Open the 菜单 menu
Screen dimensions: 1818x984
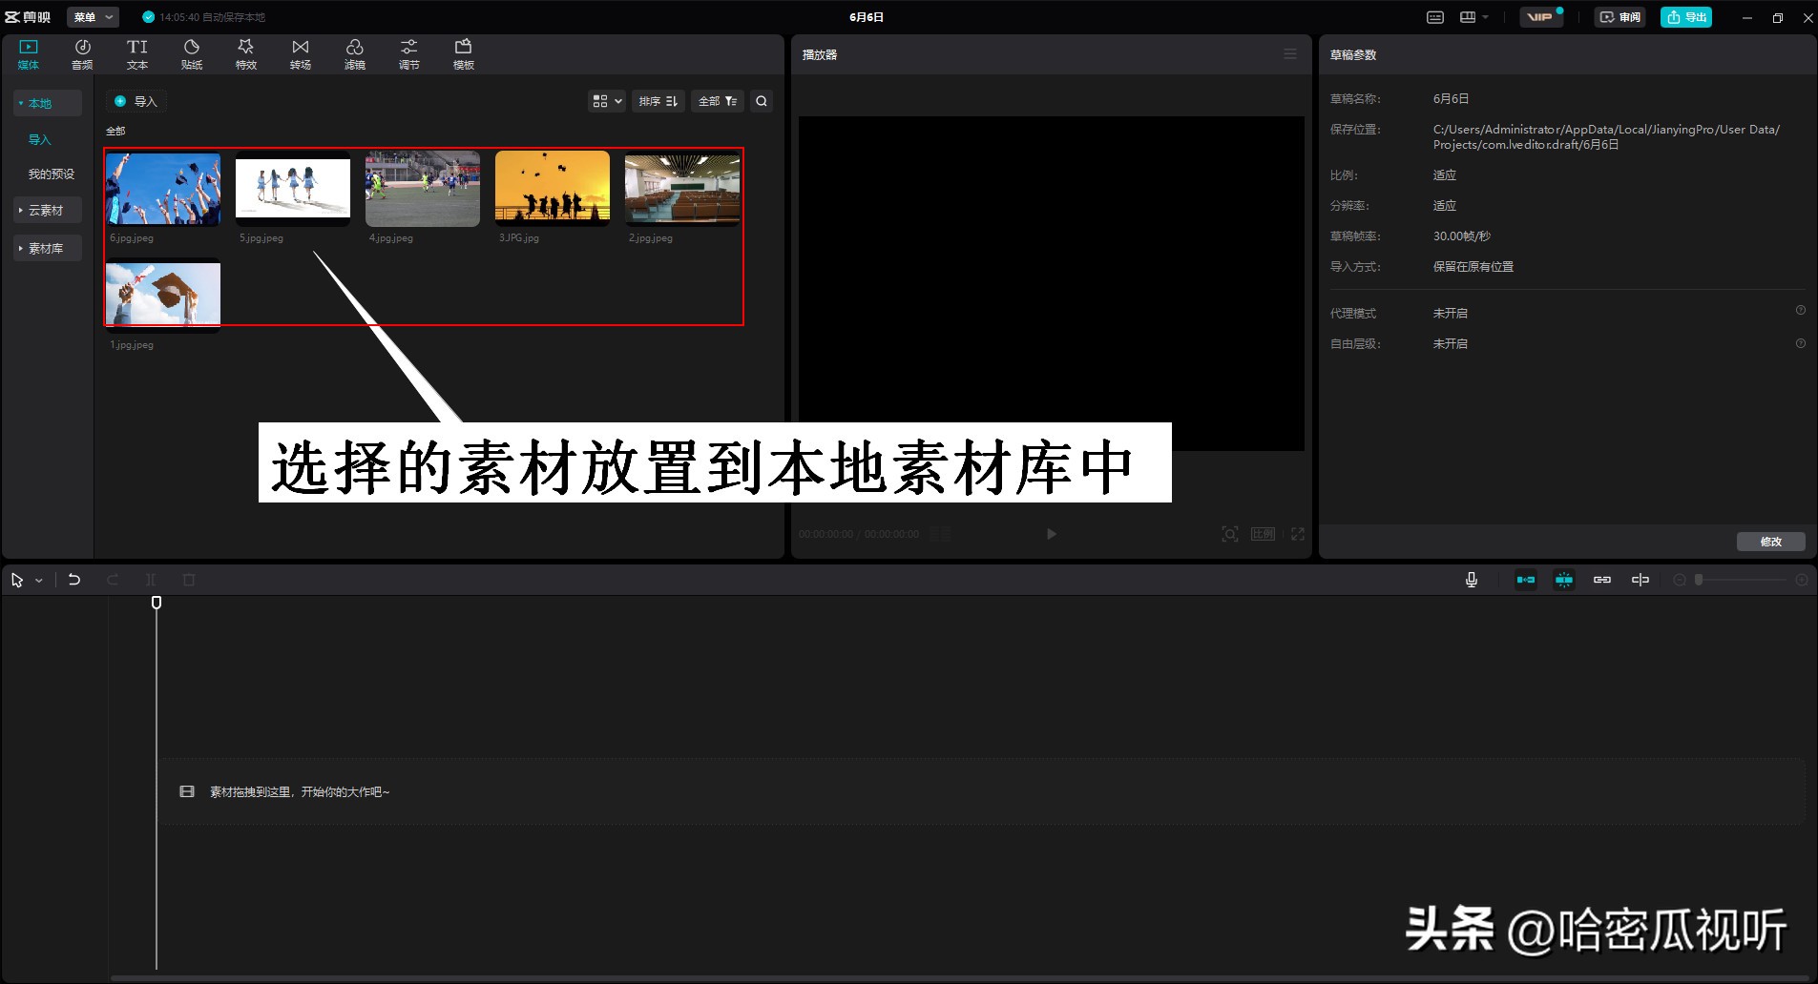click(x=91, y=16)
